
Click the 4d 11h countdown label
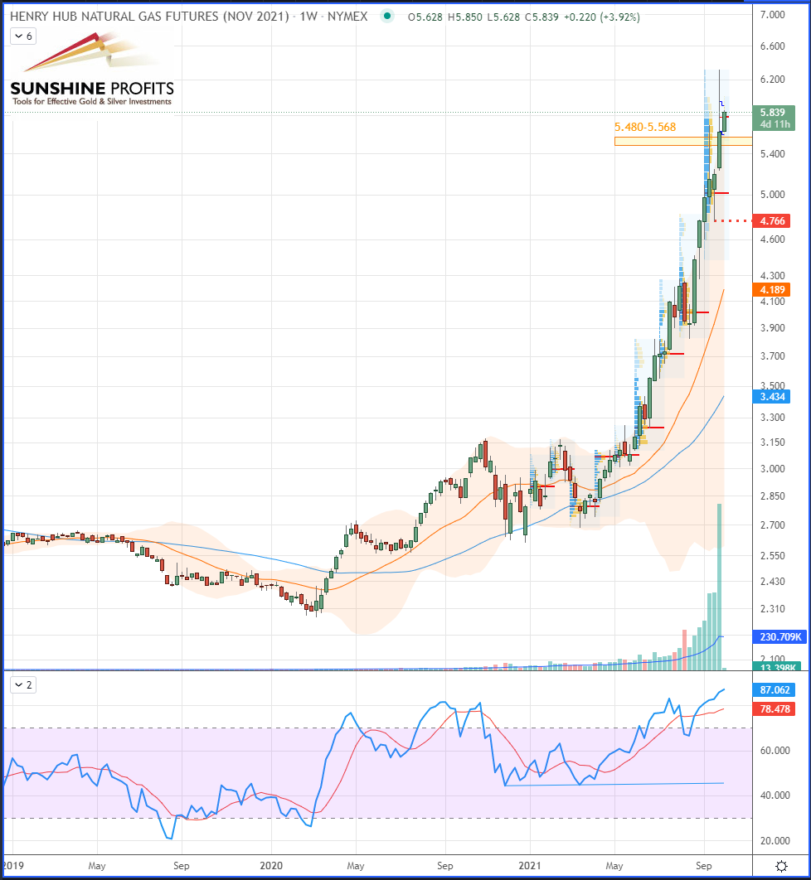775,124
